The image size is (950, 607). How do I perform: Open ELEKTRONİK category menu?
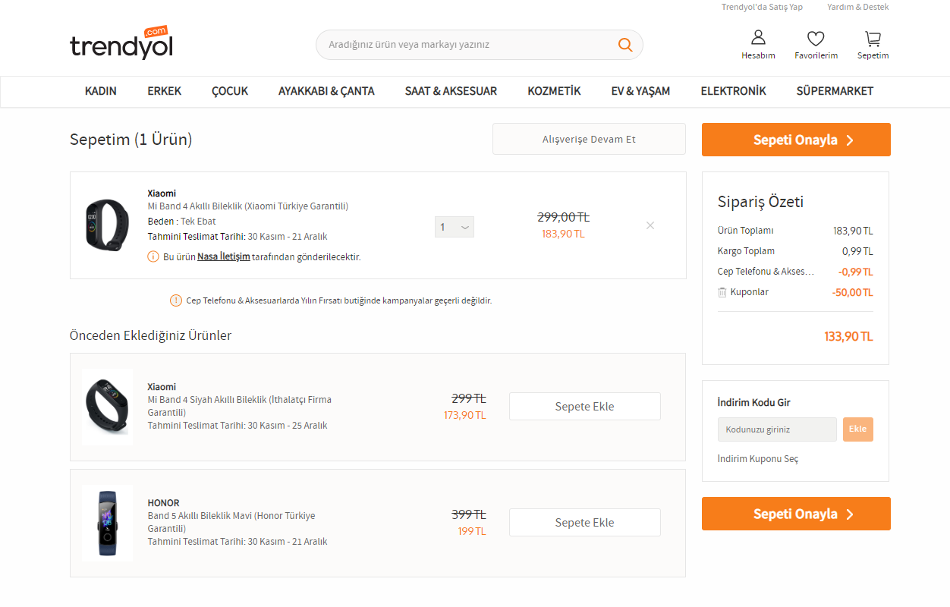click(x=733, y=91)
